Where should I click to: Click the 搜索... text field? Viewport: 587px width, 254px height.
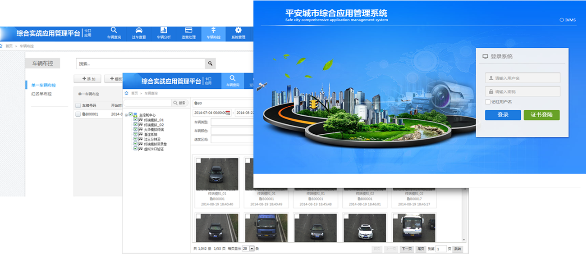(141, 63)
